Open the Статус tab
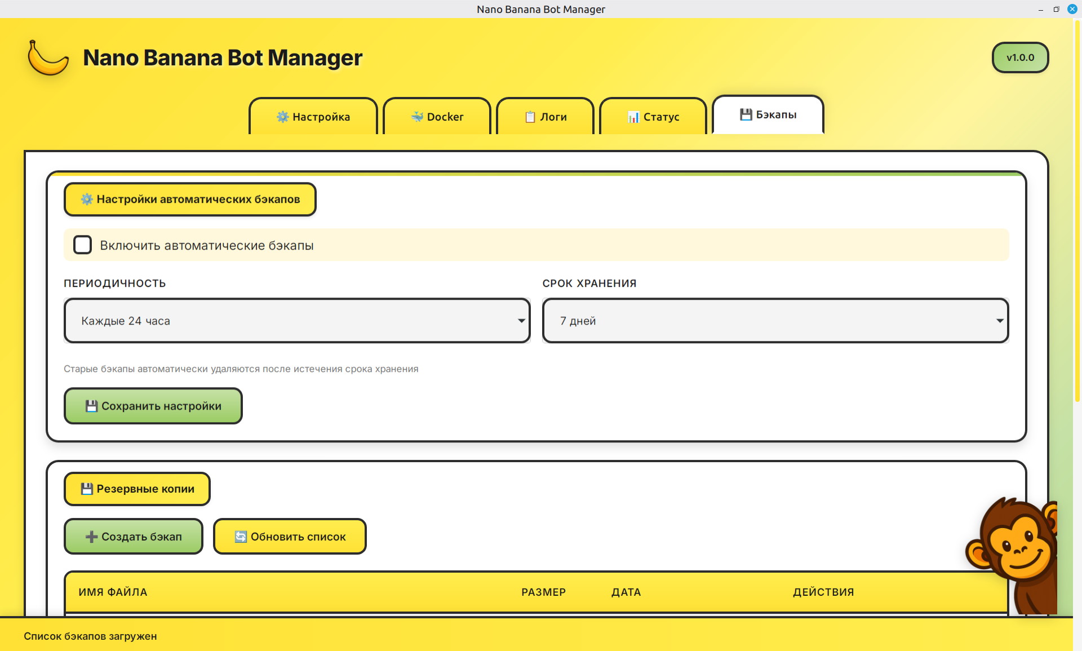 click(653, 117)
